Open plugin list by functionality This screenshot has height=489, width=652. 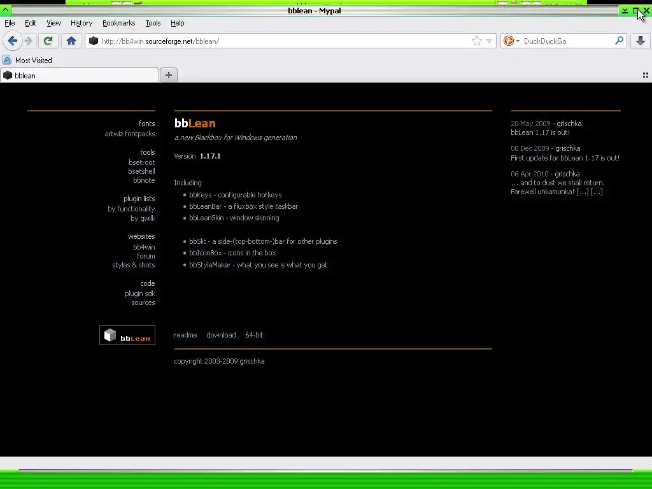[x=131, y=209]
